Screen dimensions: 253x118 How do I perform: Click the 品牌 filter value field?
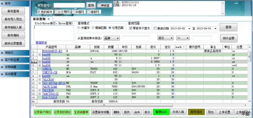pyautogui.click(x=136, y=38)
